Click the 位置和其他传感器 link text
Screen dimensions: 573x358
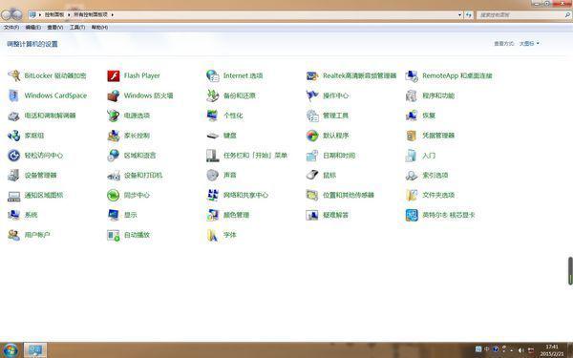coord(349,195)
